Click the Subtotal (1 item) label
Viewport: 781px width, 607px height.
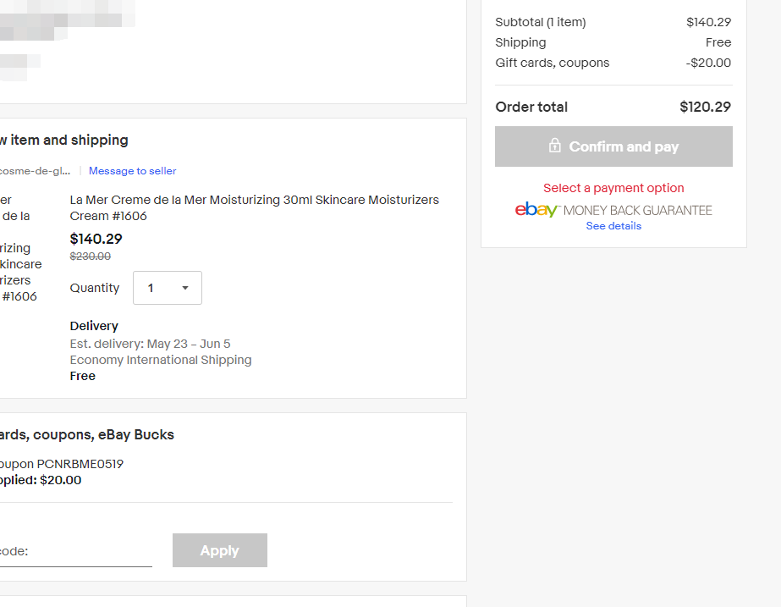pos(541,22)
